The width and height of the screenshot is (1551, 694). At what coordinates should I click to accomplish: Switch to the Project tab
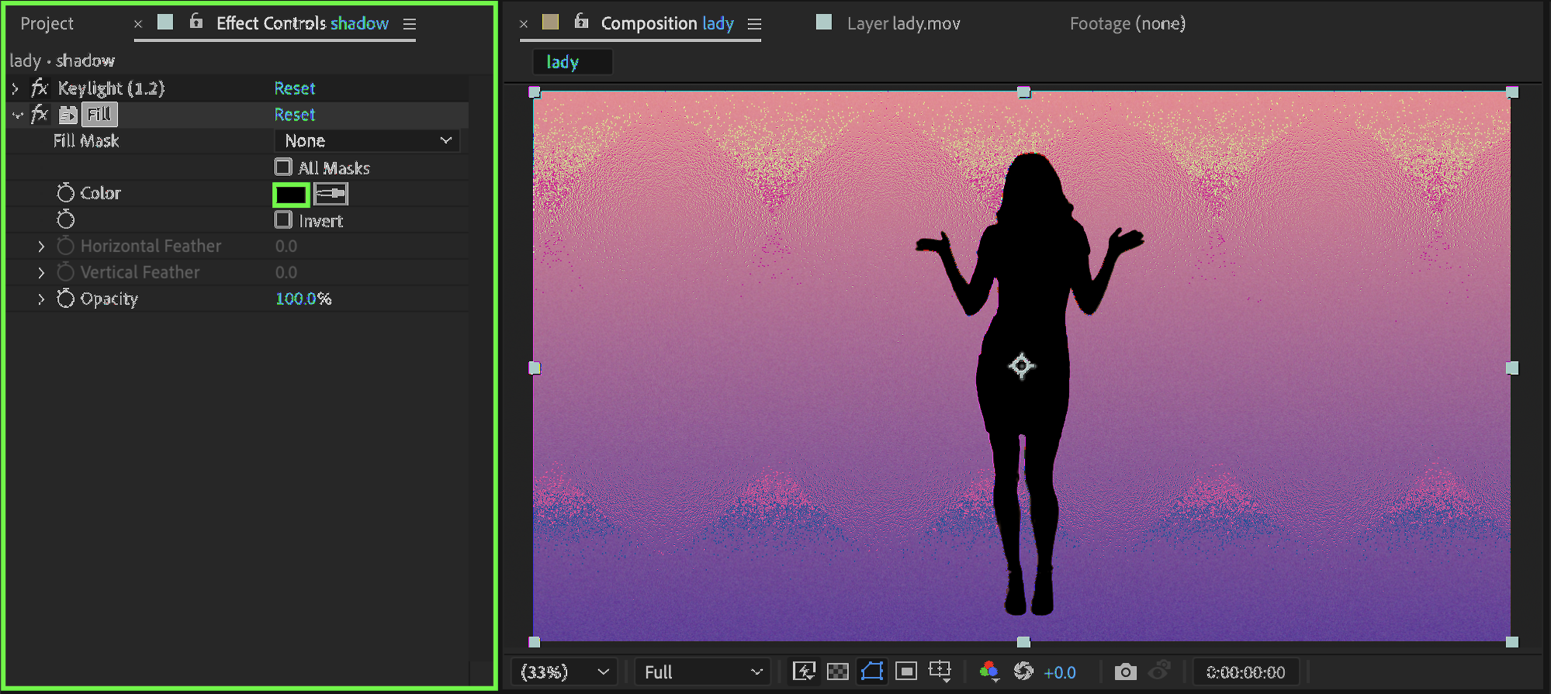point(47,24)
